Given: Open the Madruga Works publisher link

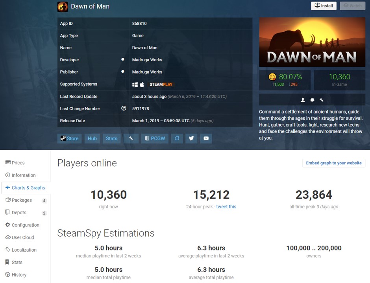Looking at the screenshot, I should coord(147,72).
